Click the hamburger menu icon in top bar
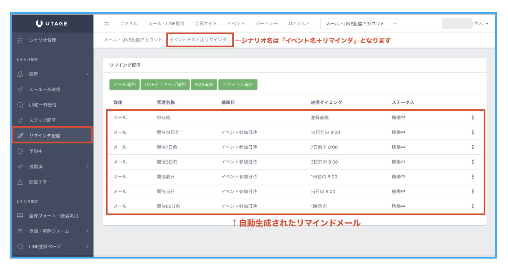Viewport: 508px width, 266px height. click(107, 24)
